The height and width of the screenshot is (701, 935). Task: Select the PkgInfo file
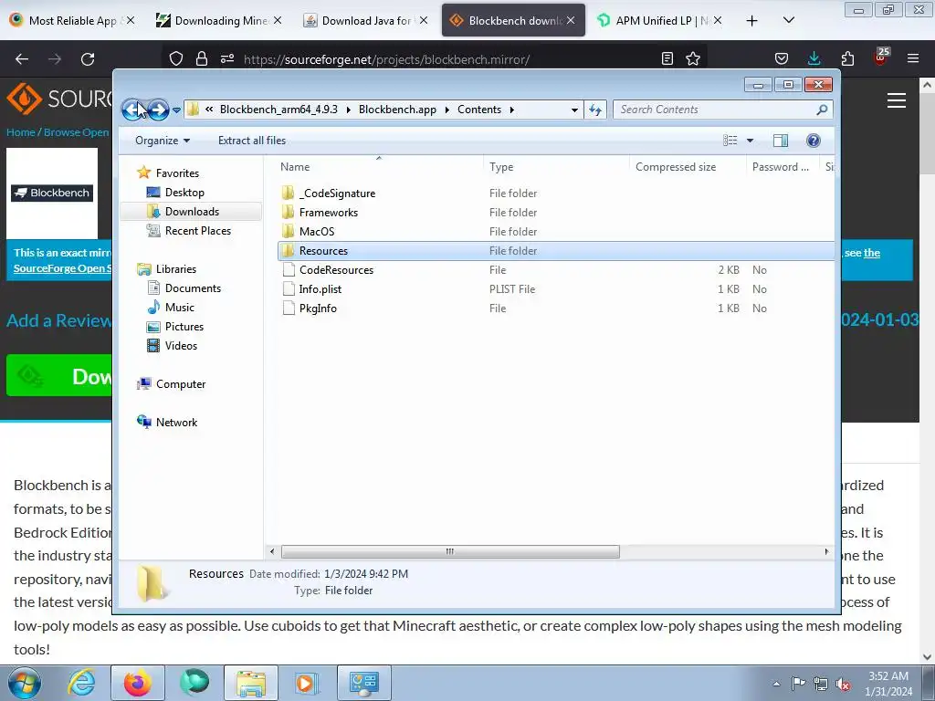318,309
